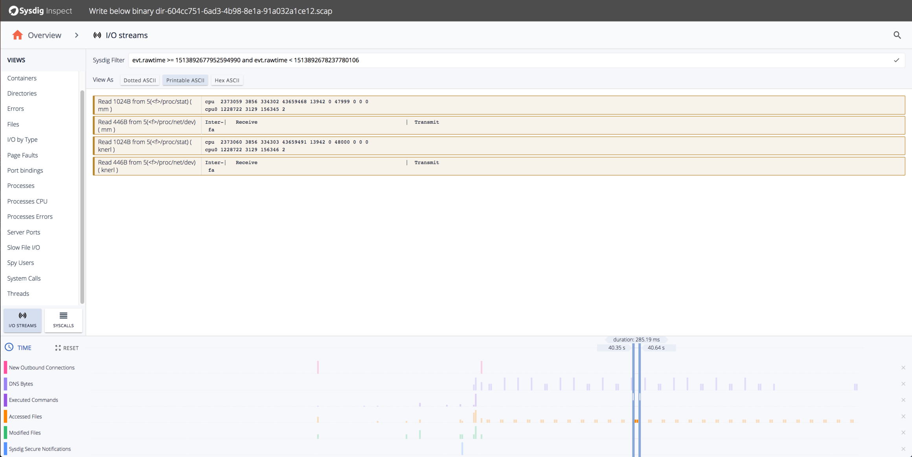The width and height of the screenshot is (912, 457).
Task: Switch to Dotted ASCII view
Action: coord(140,80)
